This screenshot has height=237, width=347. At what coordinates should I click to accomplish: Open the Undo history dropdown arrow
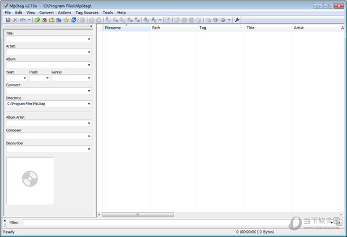coord(29,20)
